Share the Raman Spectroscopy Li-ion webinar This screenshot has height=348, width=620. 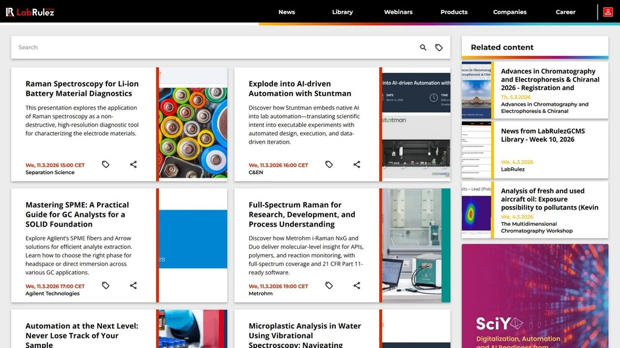coord(133,164)
